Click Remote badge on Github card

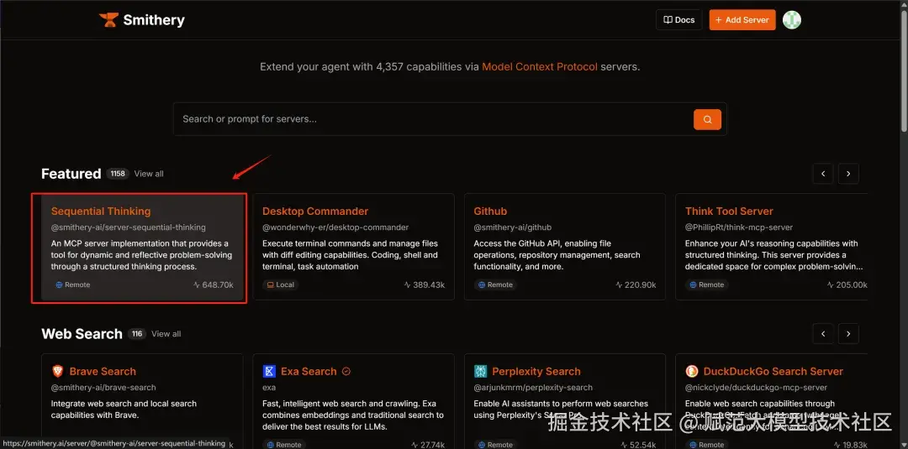496,285
